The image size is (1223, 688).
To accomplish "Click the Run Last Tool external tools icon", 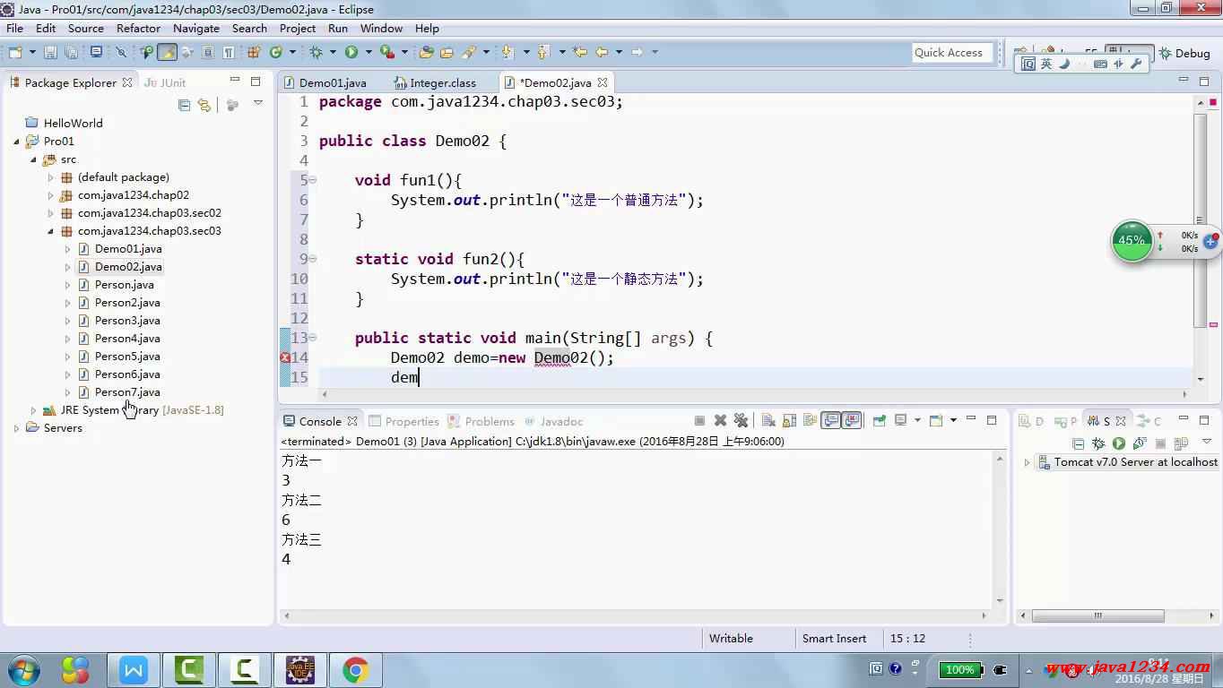I will tap(387, 52).
